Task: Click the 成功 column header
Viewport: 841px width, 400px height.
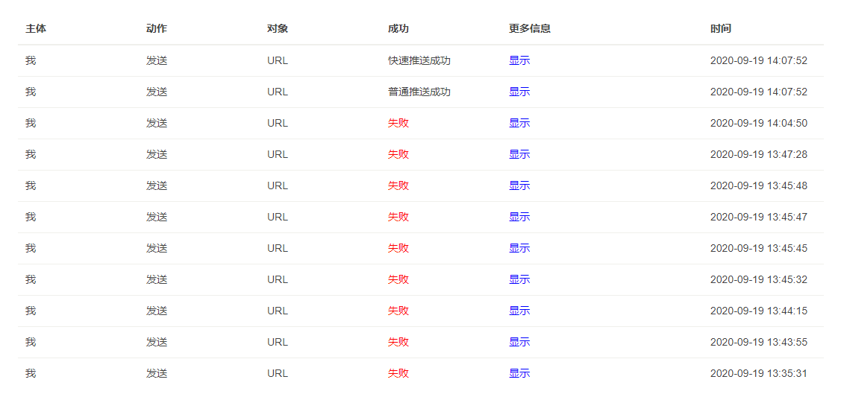Action: point(398,28)
